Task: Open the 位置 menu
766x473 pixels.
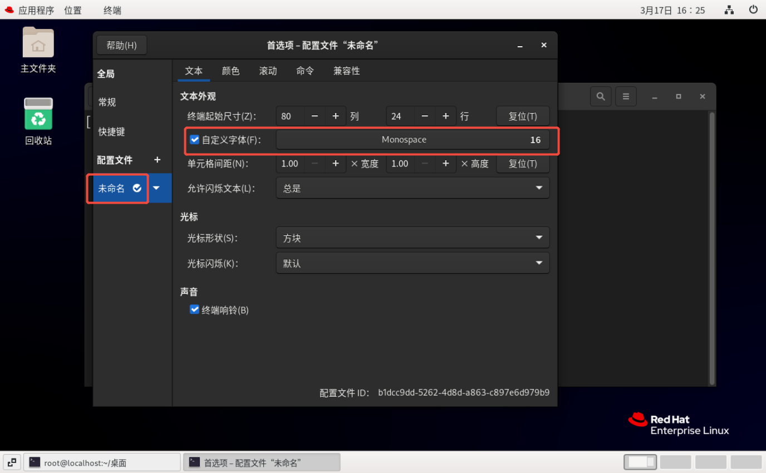Action: [x=73, y=10]
